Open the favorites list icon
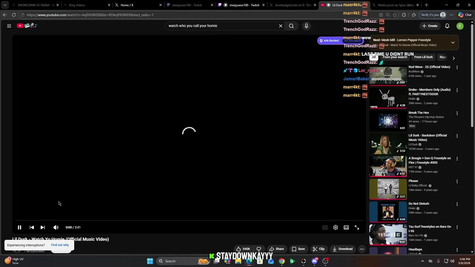475x267 pixels. (414, 15)
